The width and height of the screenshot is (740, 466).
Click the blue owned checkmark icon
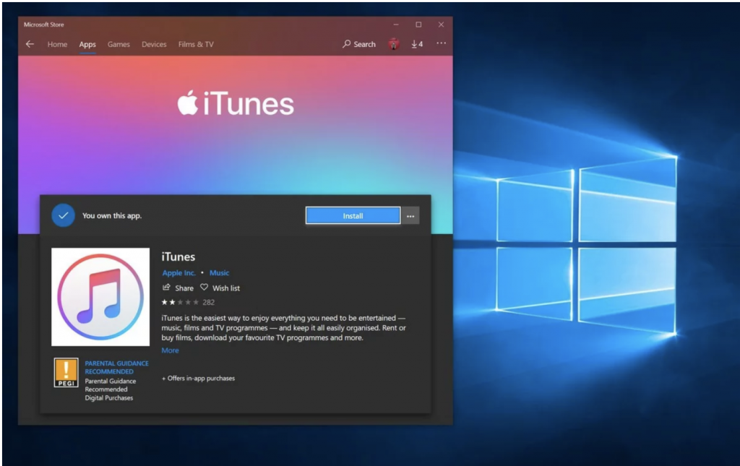pos(64,215)
